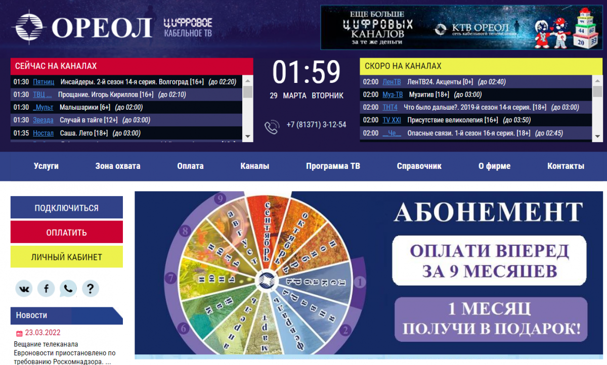Select Каналы in the navigation bar
Image resolution: width=607 pixels, height=365 pixels.
[x=255, y=166]
